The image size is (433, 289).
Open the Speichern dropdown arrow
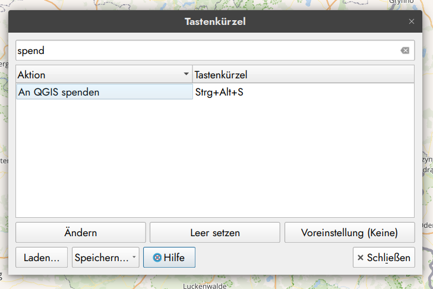(134, 258)
